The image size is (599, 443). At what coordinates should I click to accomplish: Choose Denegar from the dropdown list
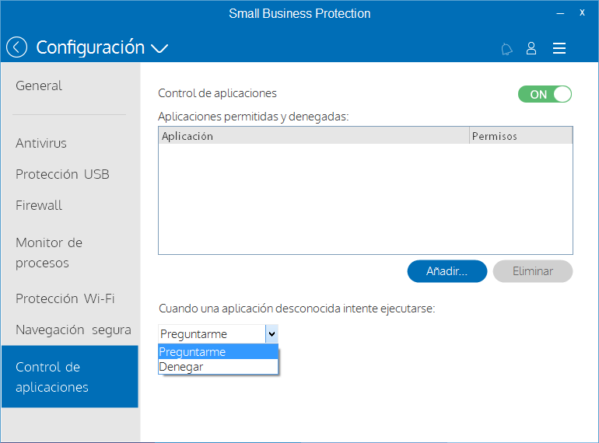click(x=218, y=367)
